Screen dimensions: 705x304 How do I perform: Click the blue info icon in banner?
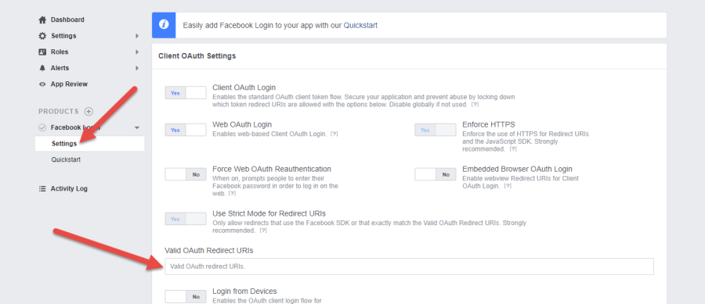164,25
